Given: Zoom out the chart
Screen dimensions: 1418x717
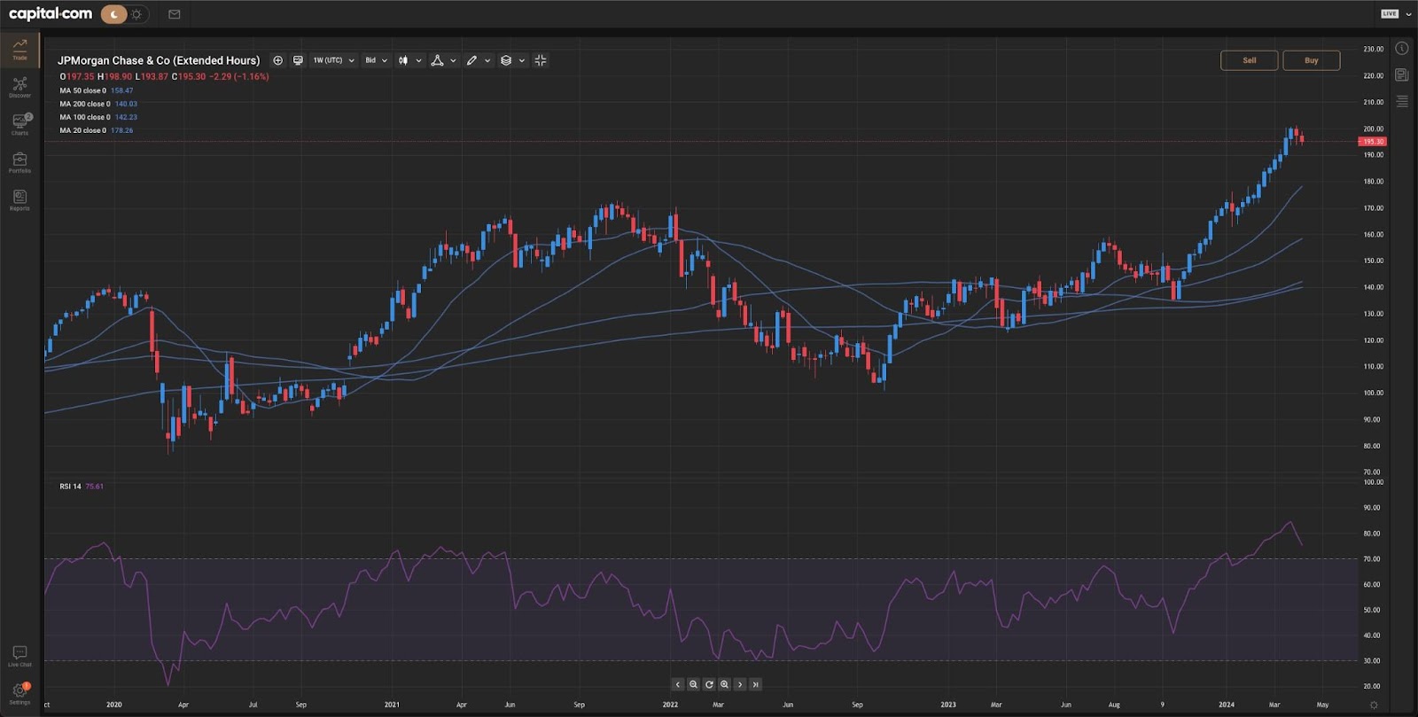Looking at the screenshot, I should (693, 684).
